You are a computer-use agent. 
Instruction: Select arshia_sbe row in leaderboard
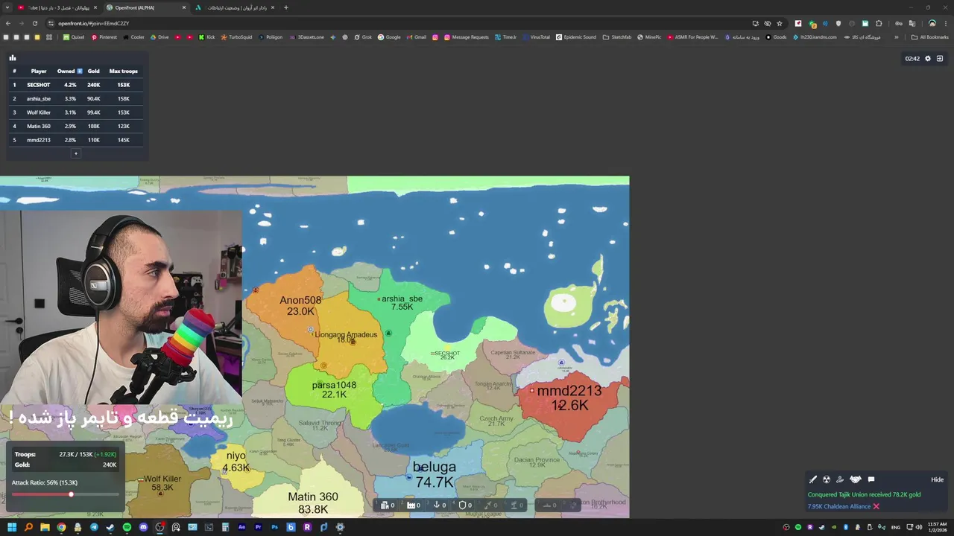(x=75, y=98)
